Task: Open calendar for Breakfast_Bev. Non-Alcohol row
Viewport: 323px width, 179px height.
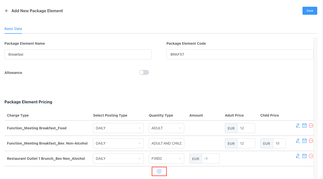Action: click(304, 141)
